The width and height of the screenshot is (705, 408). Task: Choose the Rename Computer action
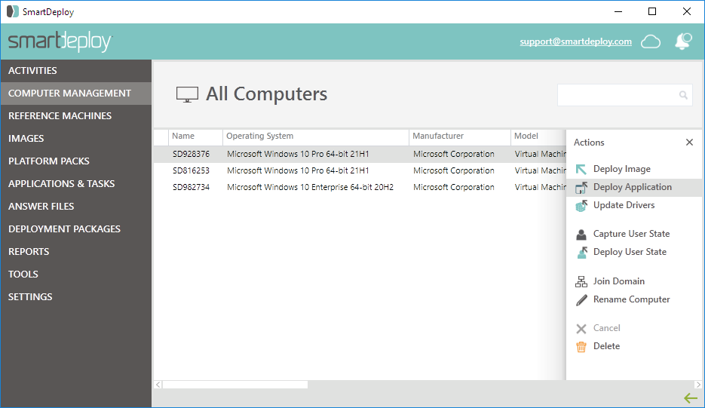coord(634,299)
